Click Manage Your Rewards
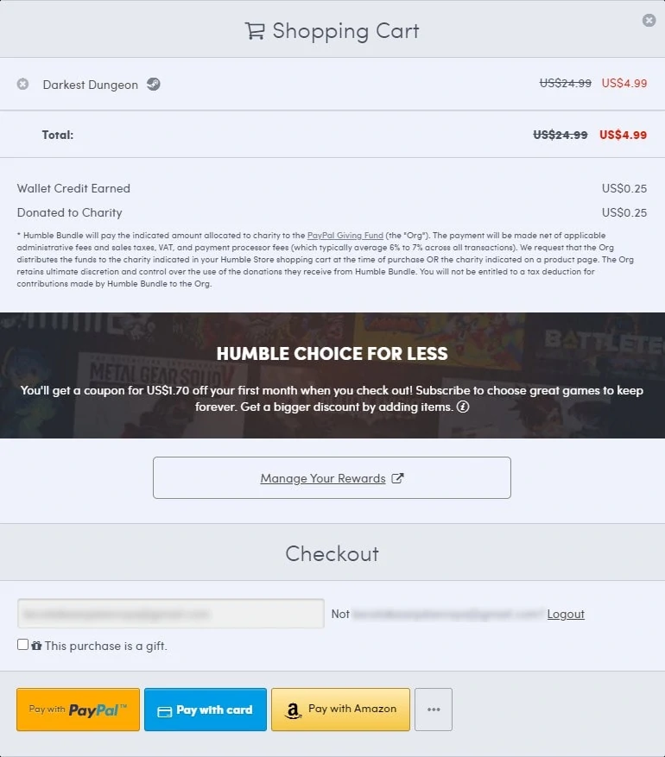The height and width of the screenshot is (757, 665). pyautogui.click(x=322, y=477)
